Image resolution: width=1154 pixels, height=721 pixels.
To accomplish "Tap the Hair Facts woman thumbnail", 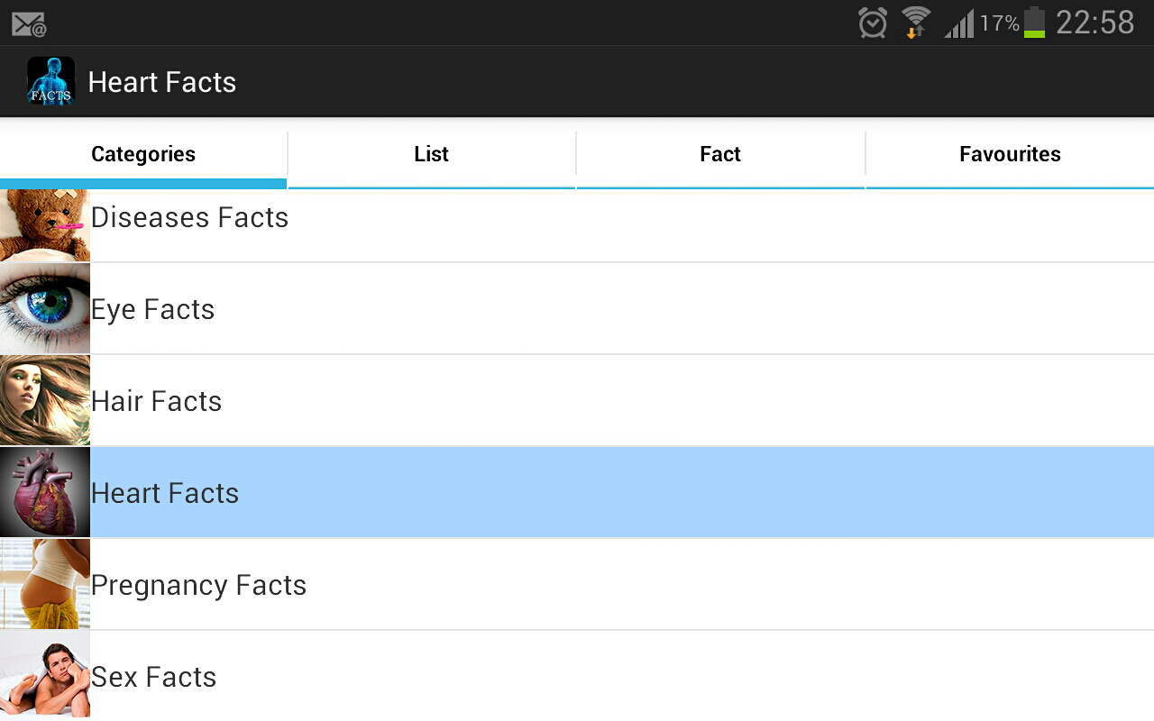I will tap(45, 401).
